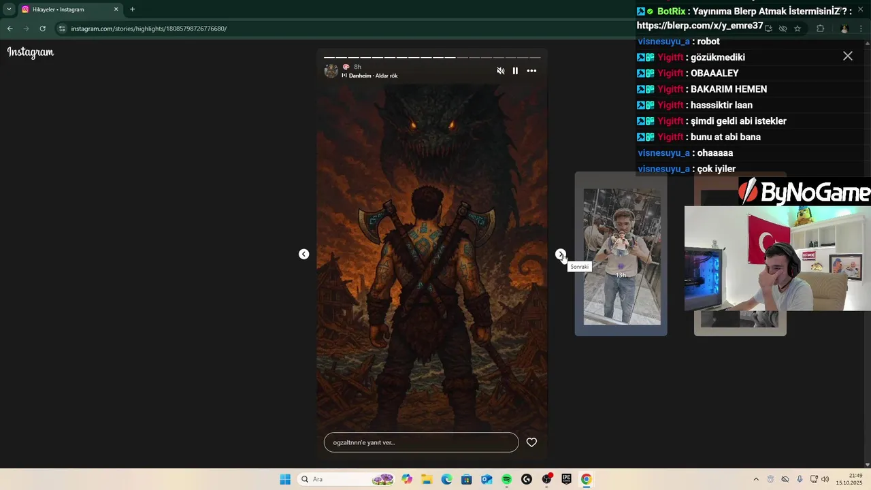Open Microsoft Edge from the taskbar
The width and height of the screenshot is (871, 490).
pyautogui.click(x=446, y=479)
